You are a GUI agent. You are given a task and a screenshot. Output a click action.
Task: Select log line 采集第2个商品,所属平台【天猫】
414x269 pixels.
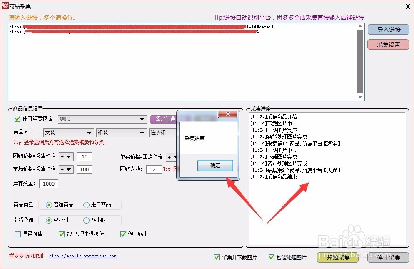click(x=295, y=170)
